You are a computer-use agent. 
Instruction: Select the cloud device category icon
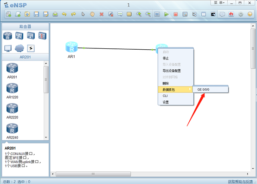tap(19, 48)
